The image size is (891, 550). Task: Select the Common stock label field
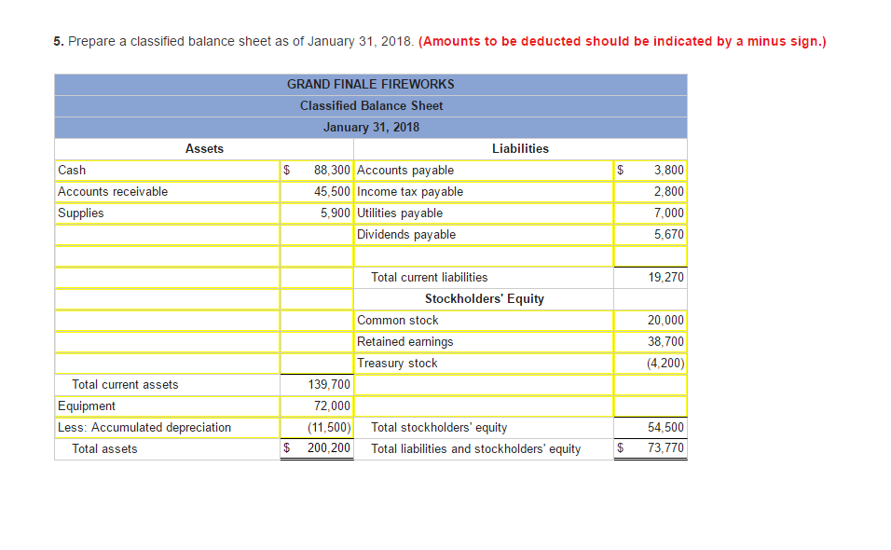pos(484,321)
